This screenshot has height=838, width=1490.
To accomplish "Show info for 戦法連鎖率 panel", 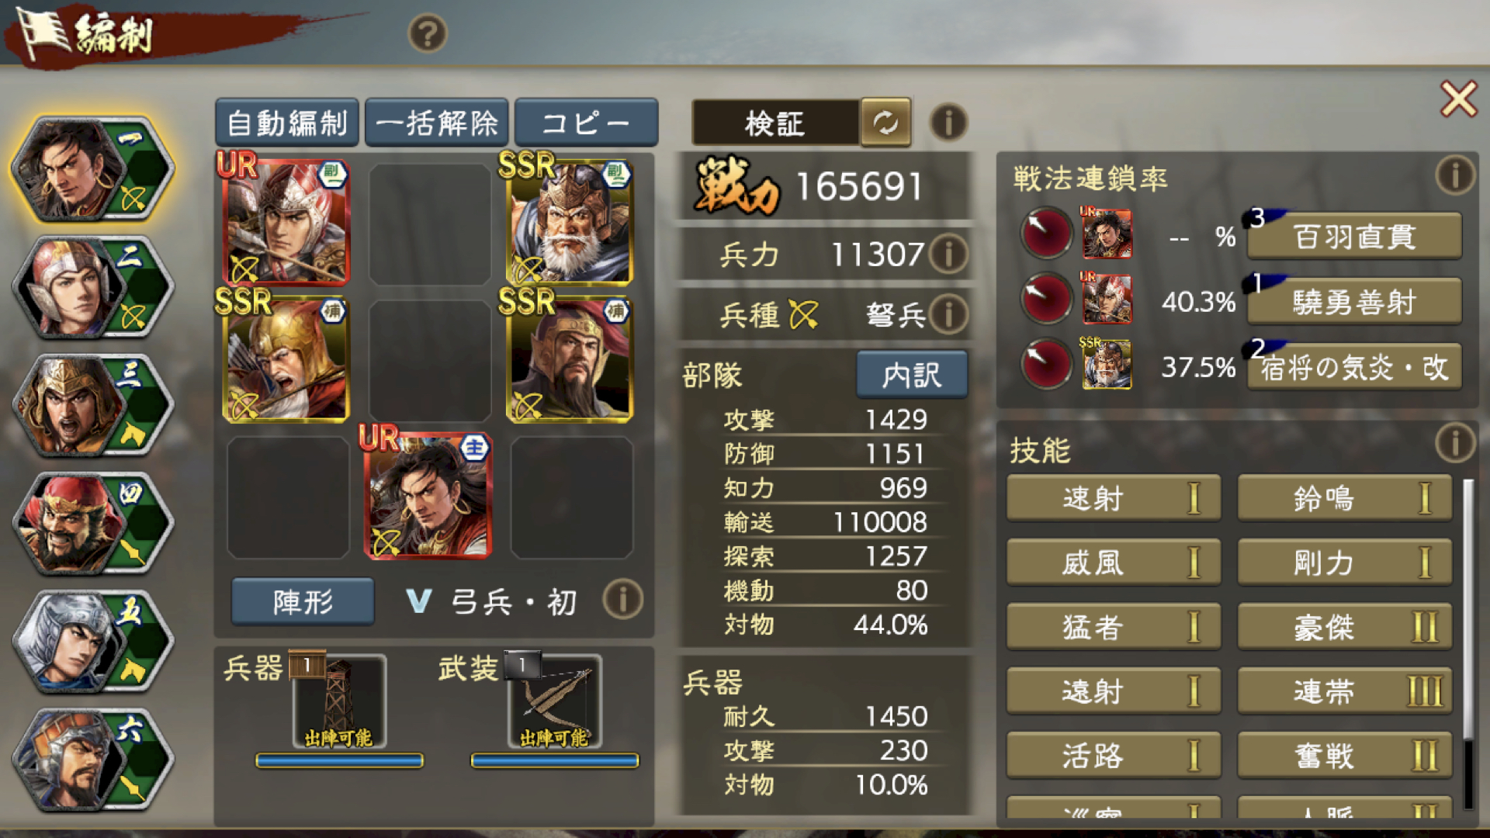I will [x=1455, y=175].
